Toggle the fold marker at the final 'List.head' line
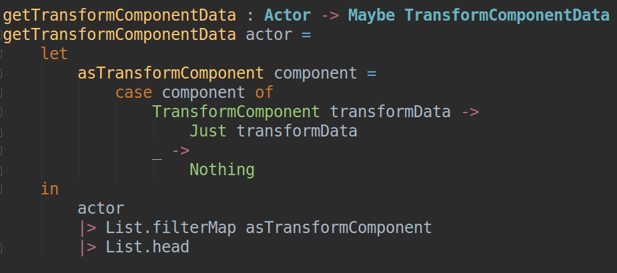This screenshot has height=273, width=617. pos(1,248)
